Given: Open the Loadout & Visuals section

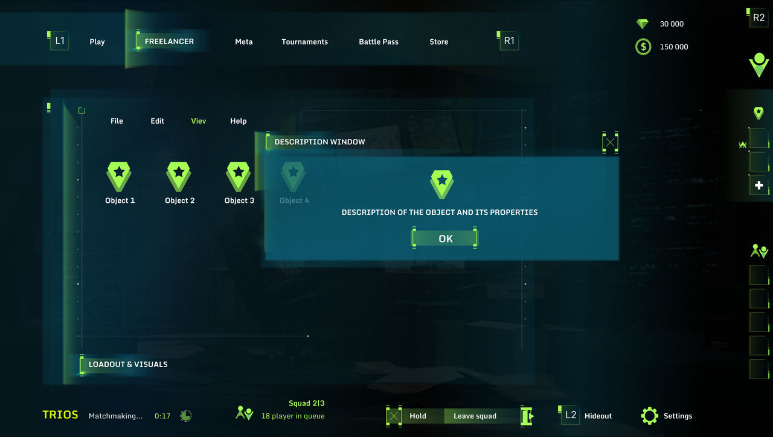Looking at the screenshot, I should (x=128, y=364).
